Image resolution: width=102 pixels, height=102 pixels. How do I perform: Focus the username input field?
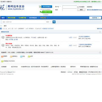pyautogui.click(x=69, y=7)
